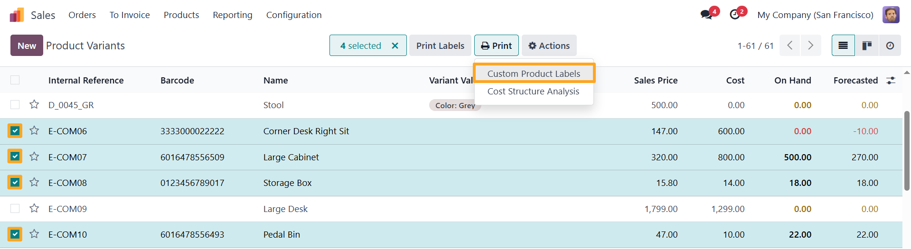
Task: Click forecasted value -10.00
Action: point(865,131)
